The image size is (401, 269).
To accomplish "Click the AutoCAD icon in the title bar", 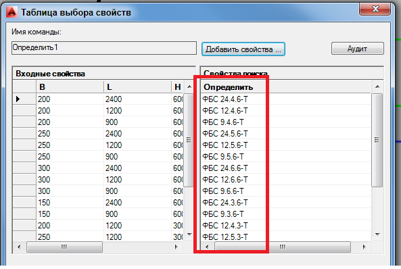I will (11, 12).
